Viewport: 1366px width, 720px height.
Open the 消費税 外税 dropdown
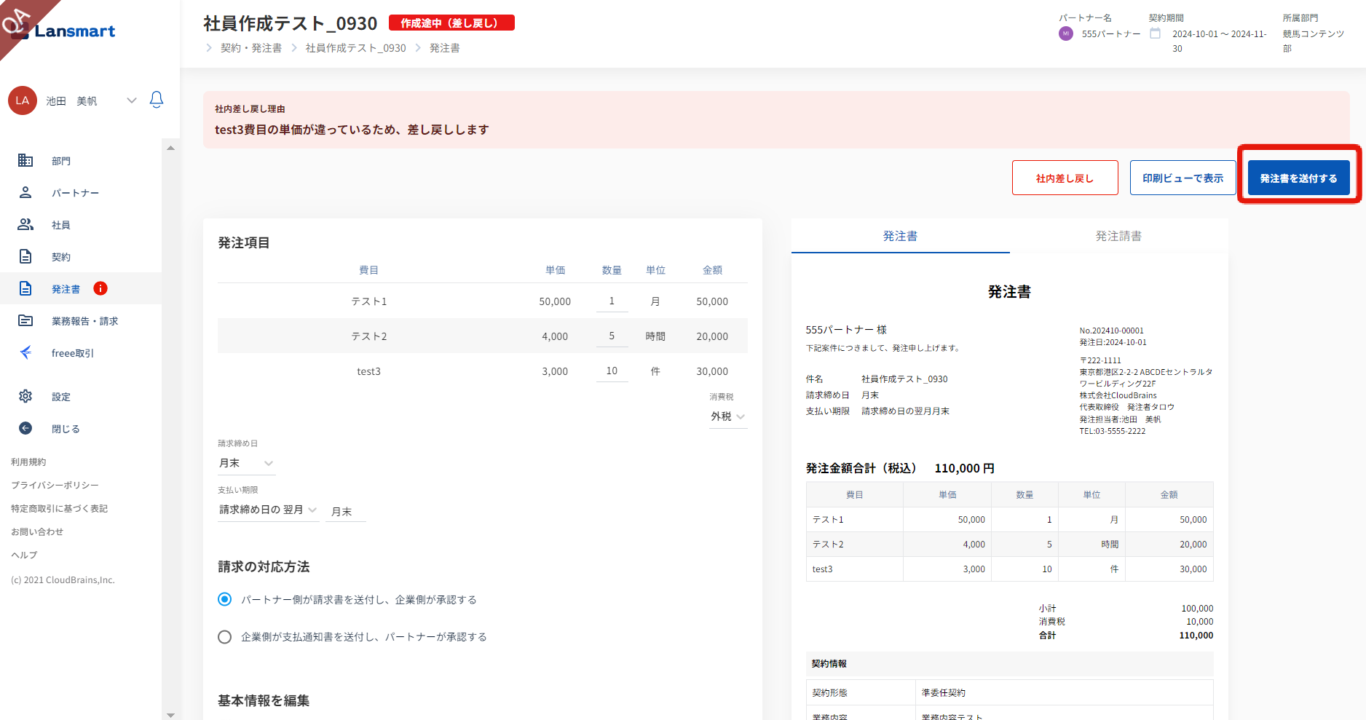728,416
